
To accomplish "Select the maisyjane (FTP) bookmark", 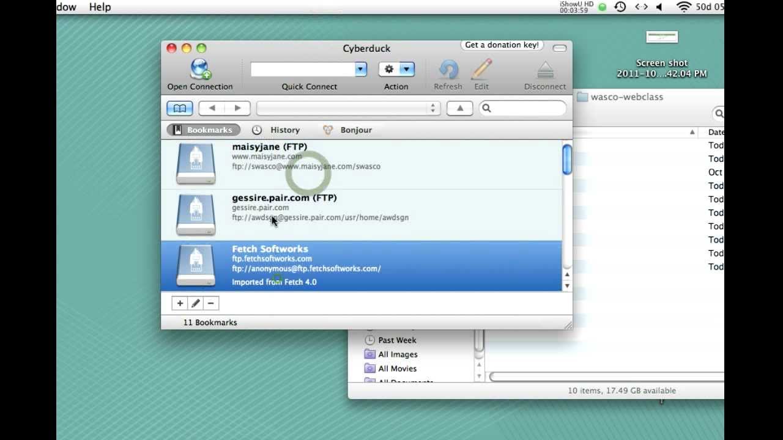I will coord(361,164).
